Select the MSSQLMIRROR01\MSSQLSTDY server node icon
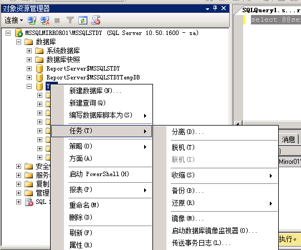Screen dimensions: 301x250 pyautogui.click(x=19, y=33)
